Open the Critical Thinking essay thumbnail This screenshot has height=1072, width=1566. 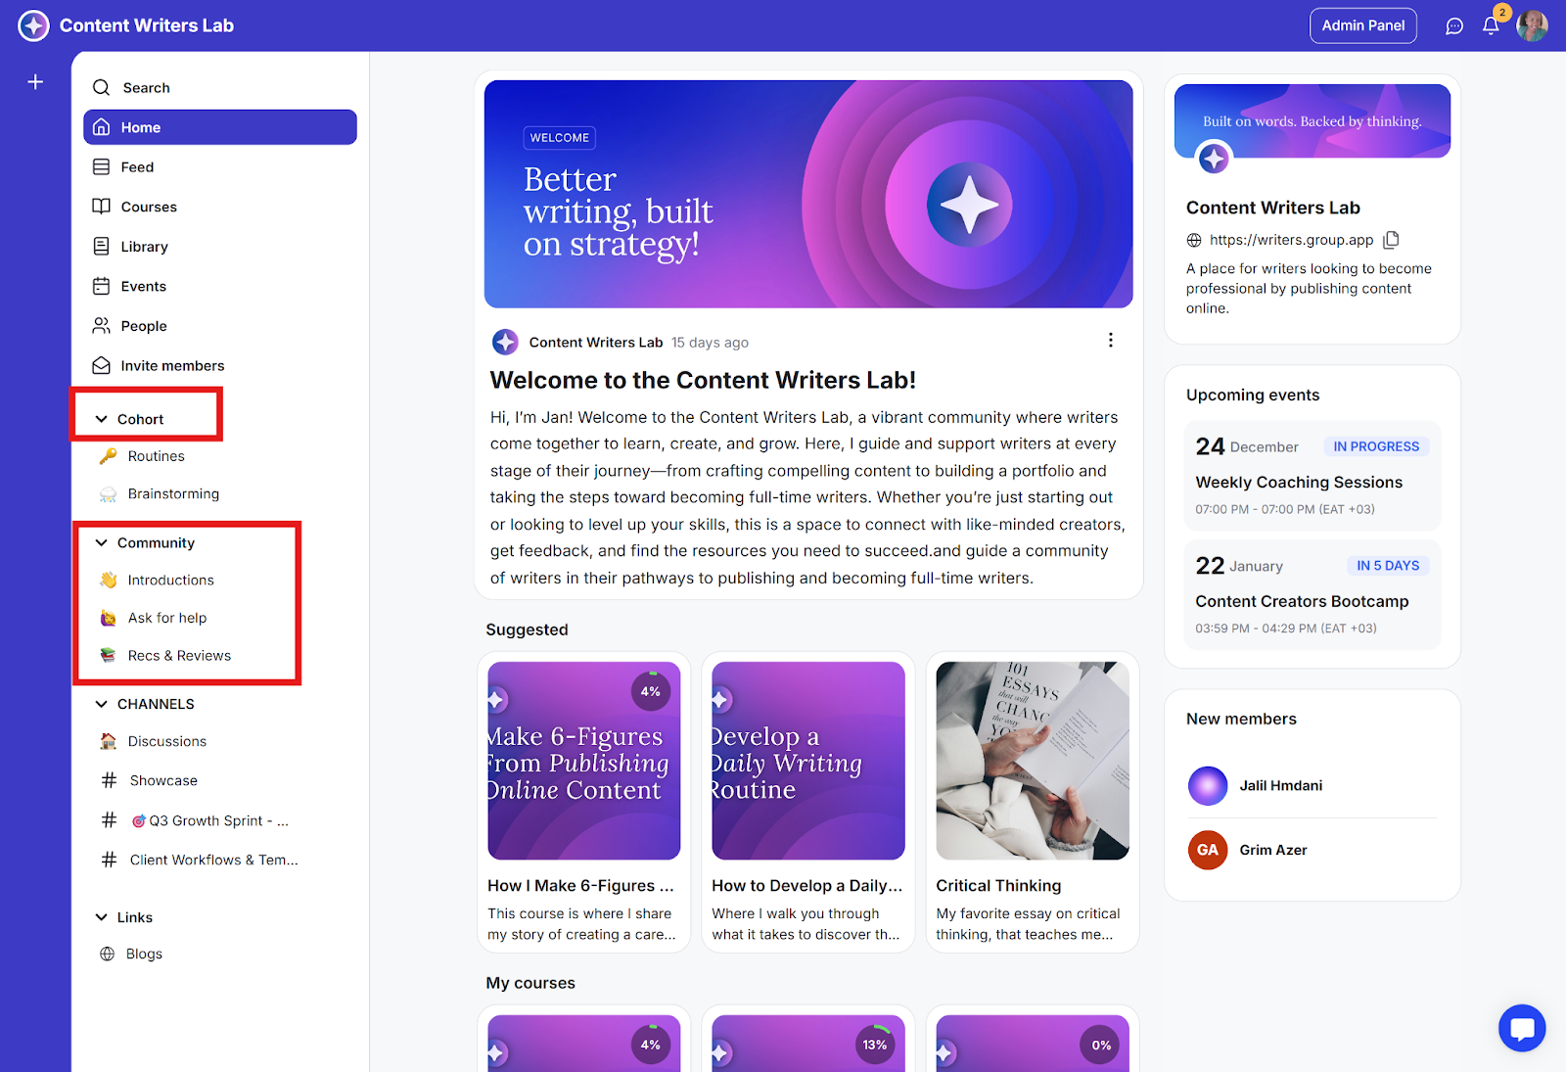[1033, 761]
